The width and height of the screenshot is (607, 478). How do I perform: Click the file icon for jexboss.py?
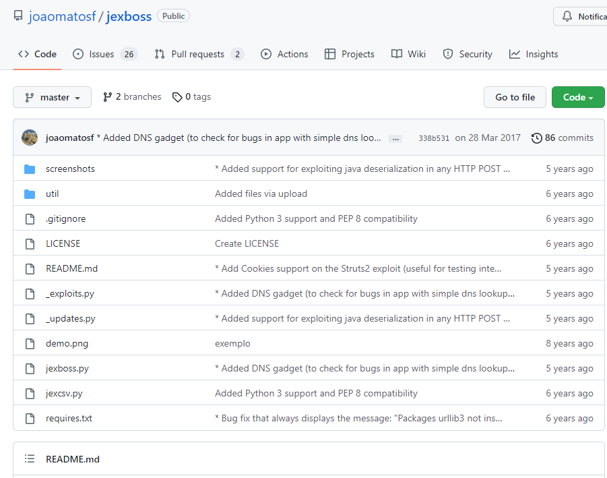point(30,368)
